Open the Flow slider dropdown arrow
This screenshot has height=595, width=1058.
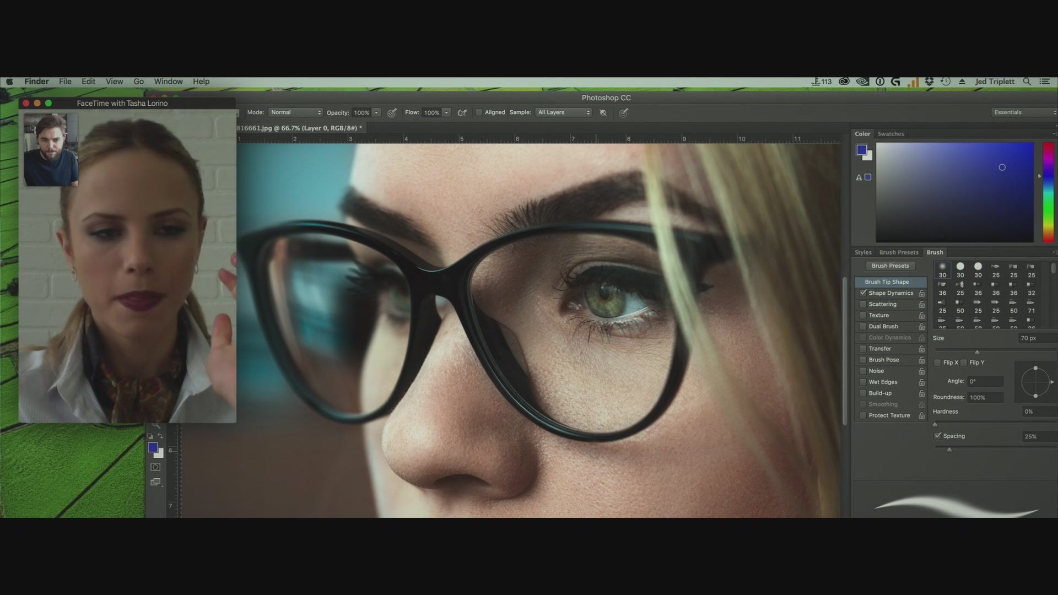(x=446, y=112)
